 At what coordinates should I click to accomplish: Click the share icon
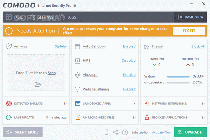click(x=115, y=132)
